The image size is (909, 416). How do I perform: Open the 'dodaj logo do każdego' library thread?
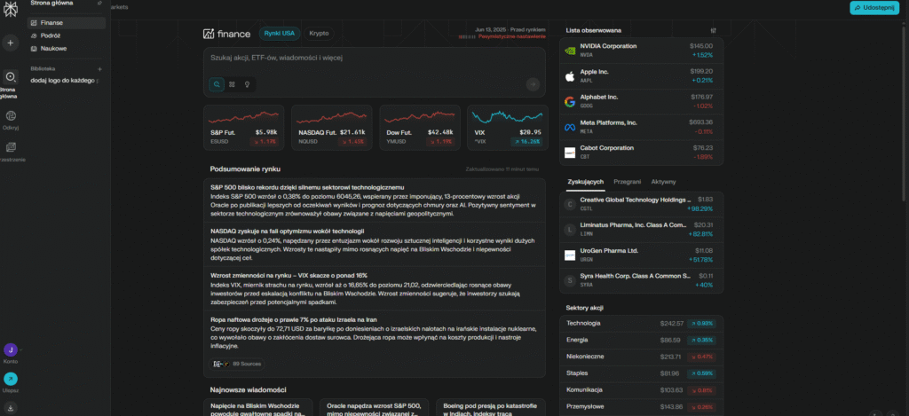[x=65, y=81]
